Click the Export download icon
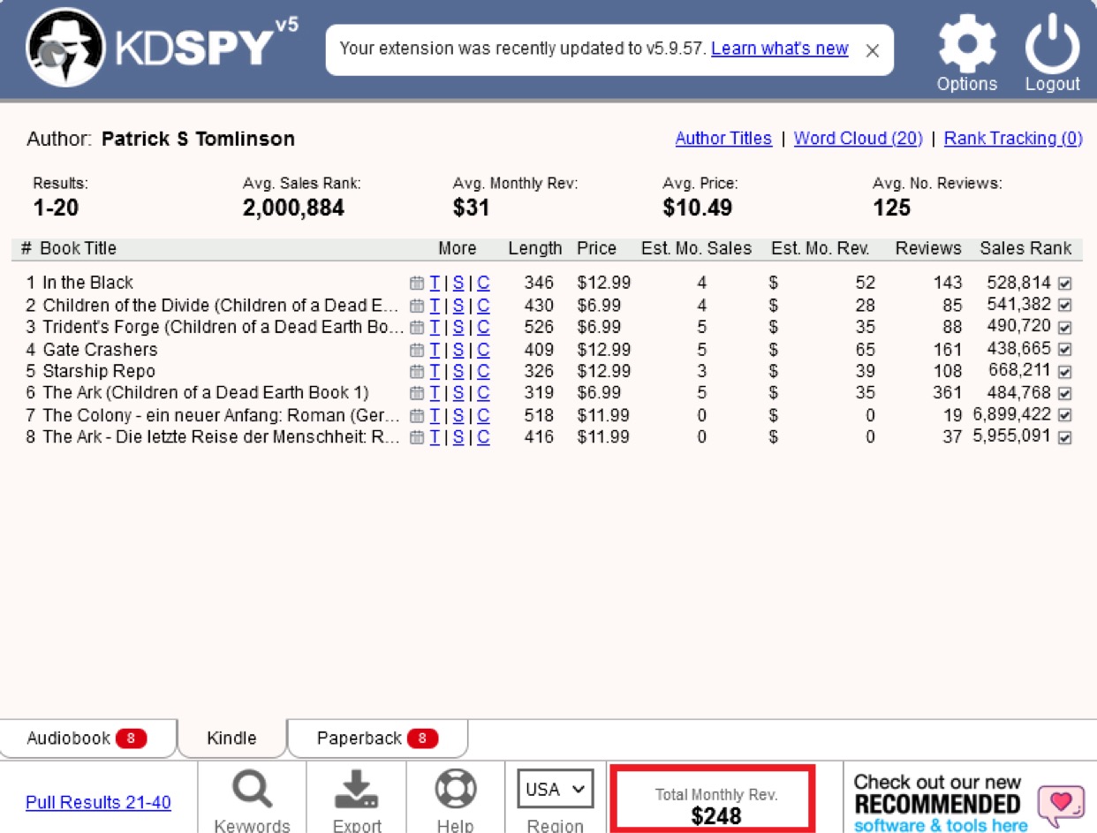The width and height of the screenshot is (1097, 833). [x=357, y=789]
